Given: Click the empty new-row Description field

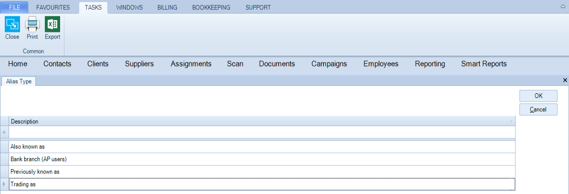Looking at the screenshot, I should (262, 132).
